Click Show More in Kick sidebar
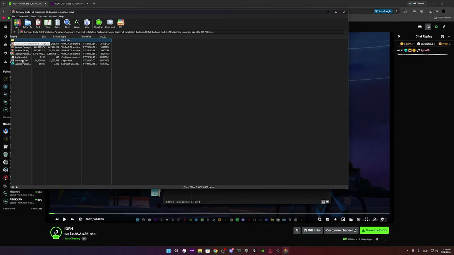 pos(9,209)
